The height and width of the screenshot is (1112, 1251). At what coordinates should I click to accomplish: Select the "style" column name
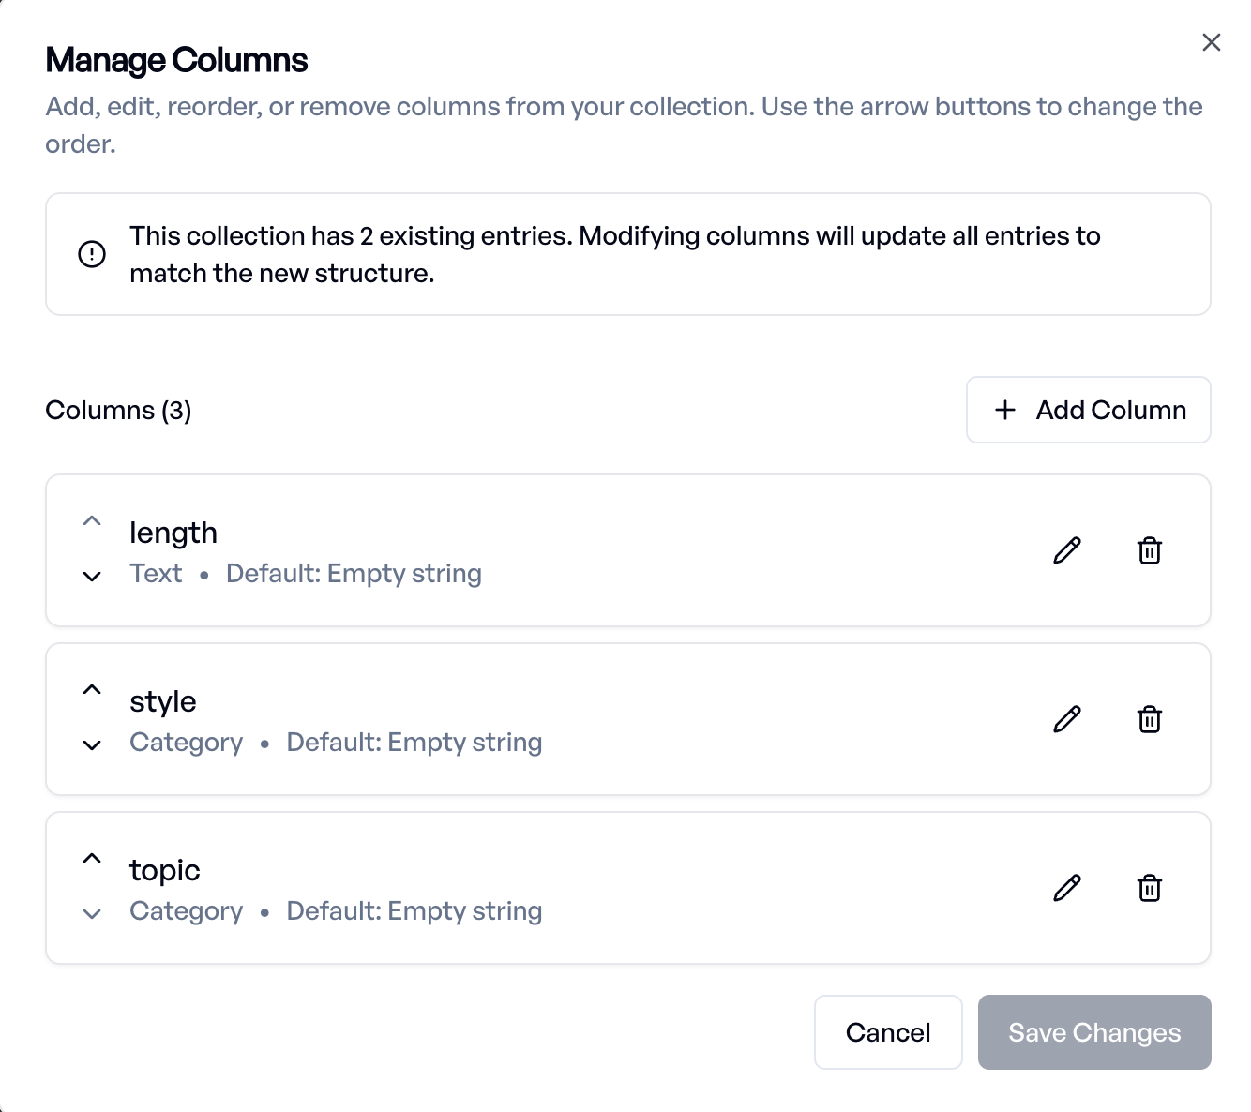click(x=163, y=701)
